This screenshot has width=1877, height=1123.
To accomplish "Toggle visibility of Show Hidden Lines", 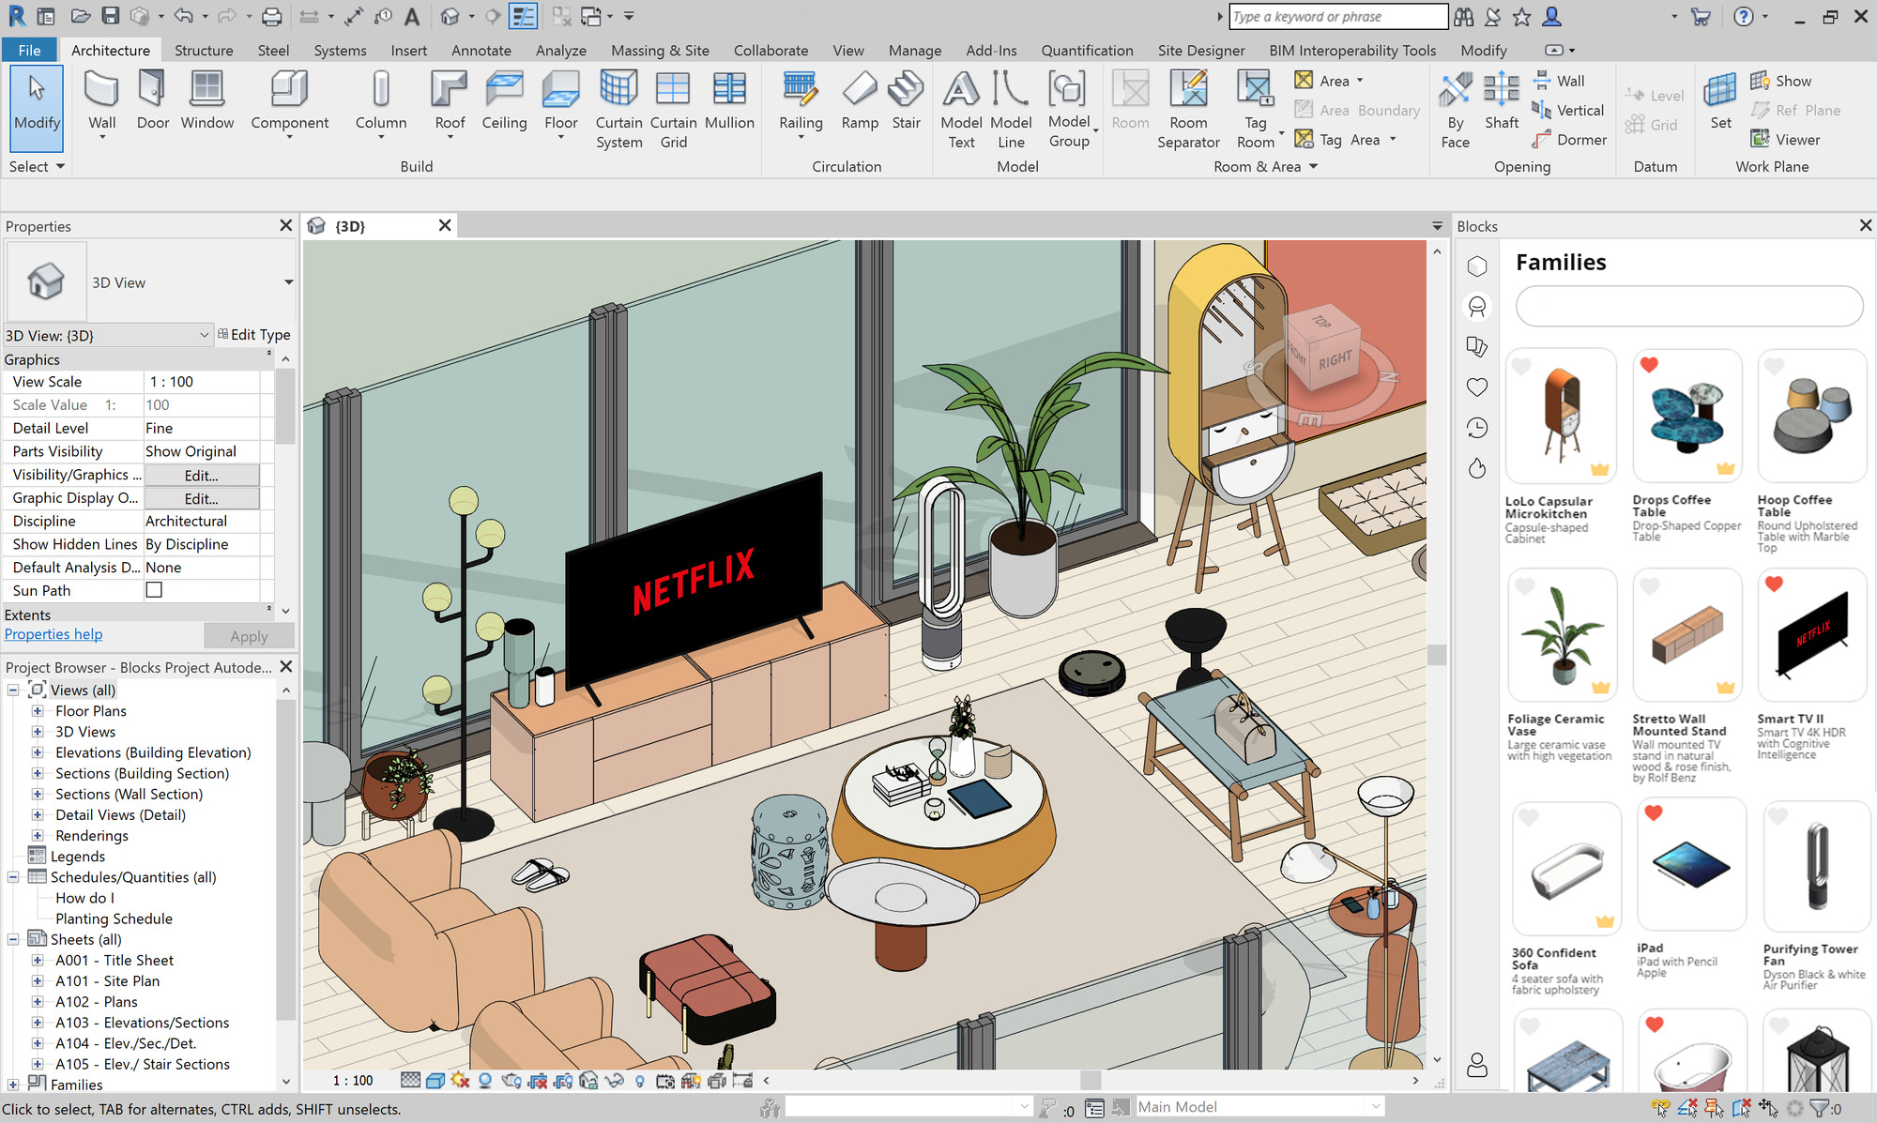I will coord(199,544).
